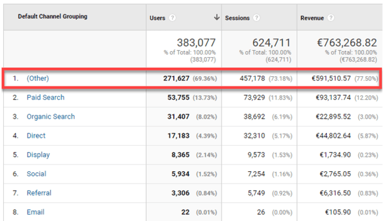Open help icon beside Users header
The image size is (383, 221).
172,18
